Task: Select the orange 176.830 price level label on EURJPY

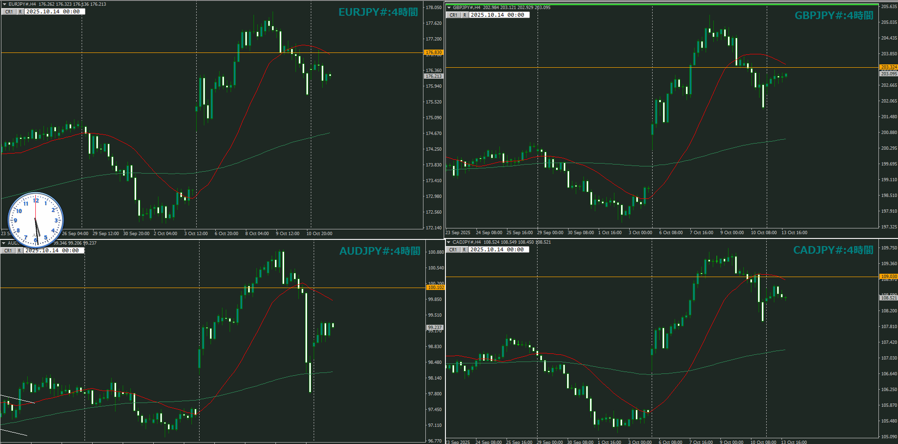Action: (x=433, y=52)
